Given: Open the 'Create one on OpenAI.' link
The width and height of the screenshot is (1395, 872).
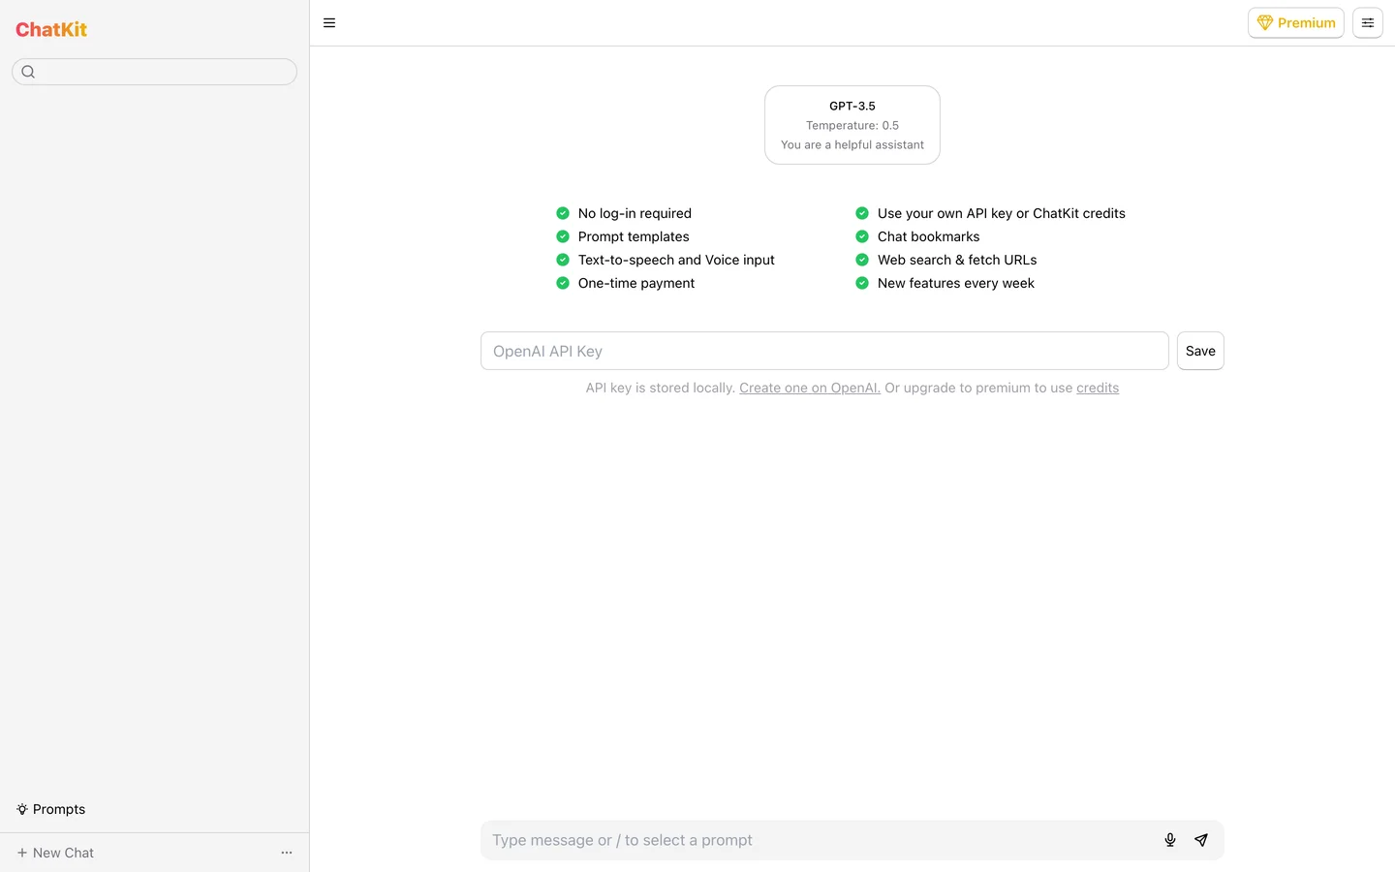Looking at the screenshot, I should pyautogui.click(x=810, y=388).
